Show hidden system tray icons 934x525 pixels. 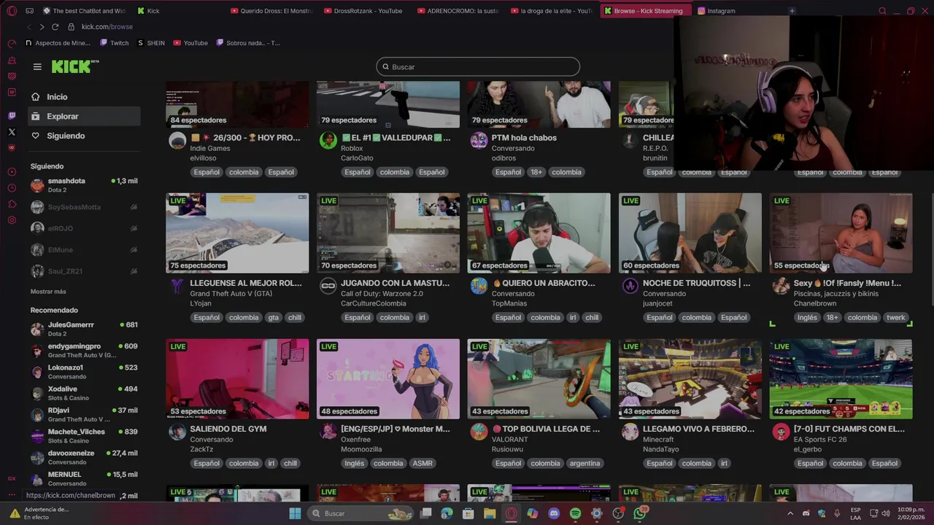790,513
